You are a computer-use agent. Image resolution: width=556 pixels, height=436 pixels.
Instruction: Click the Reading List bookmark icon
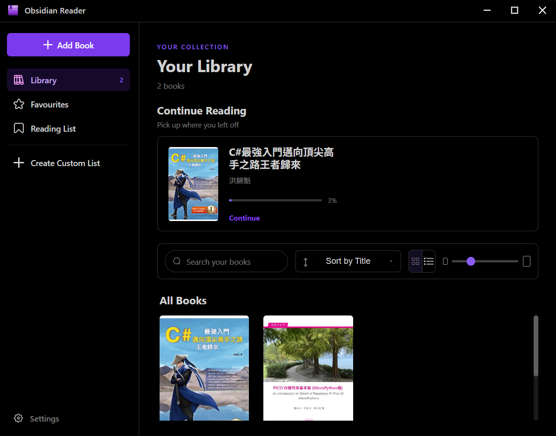coord(19,128)
